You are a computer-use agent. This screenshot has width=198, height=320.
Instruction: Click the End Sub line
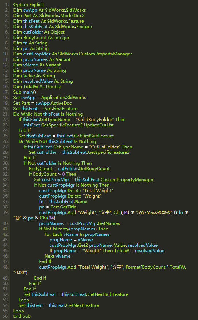click(x=22, y=316)
